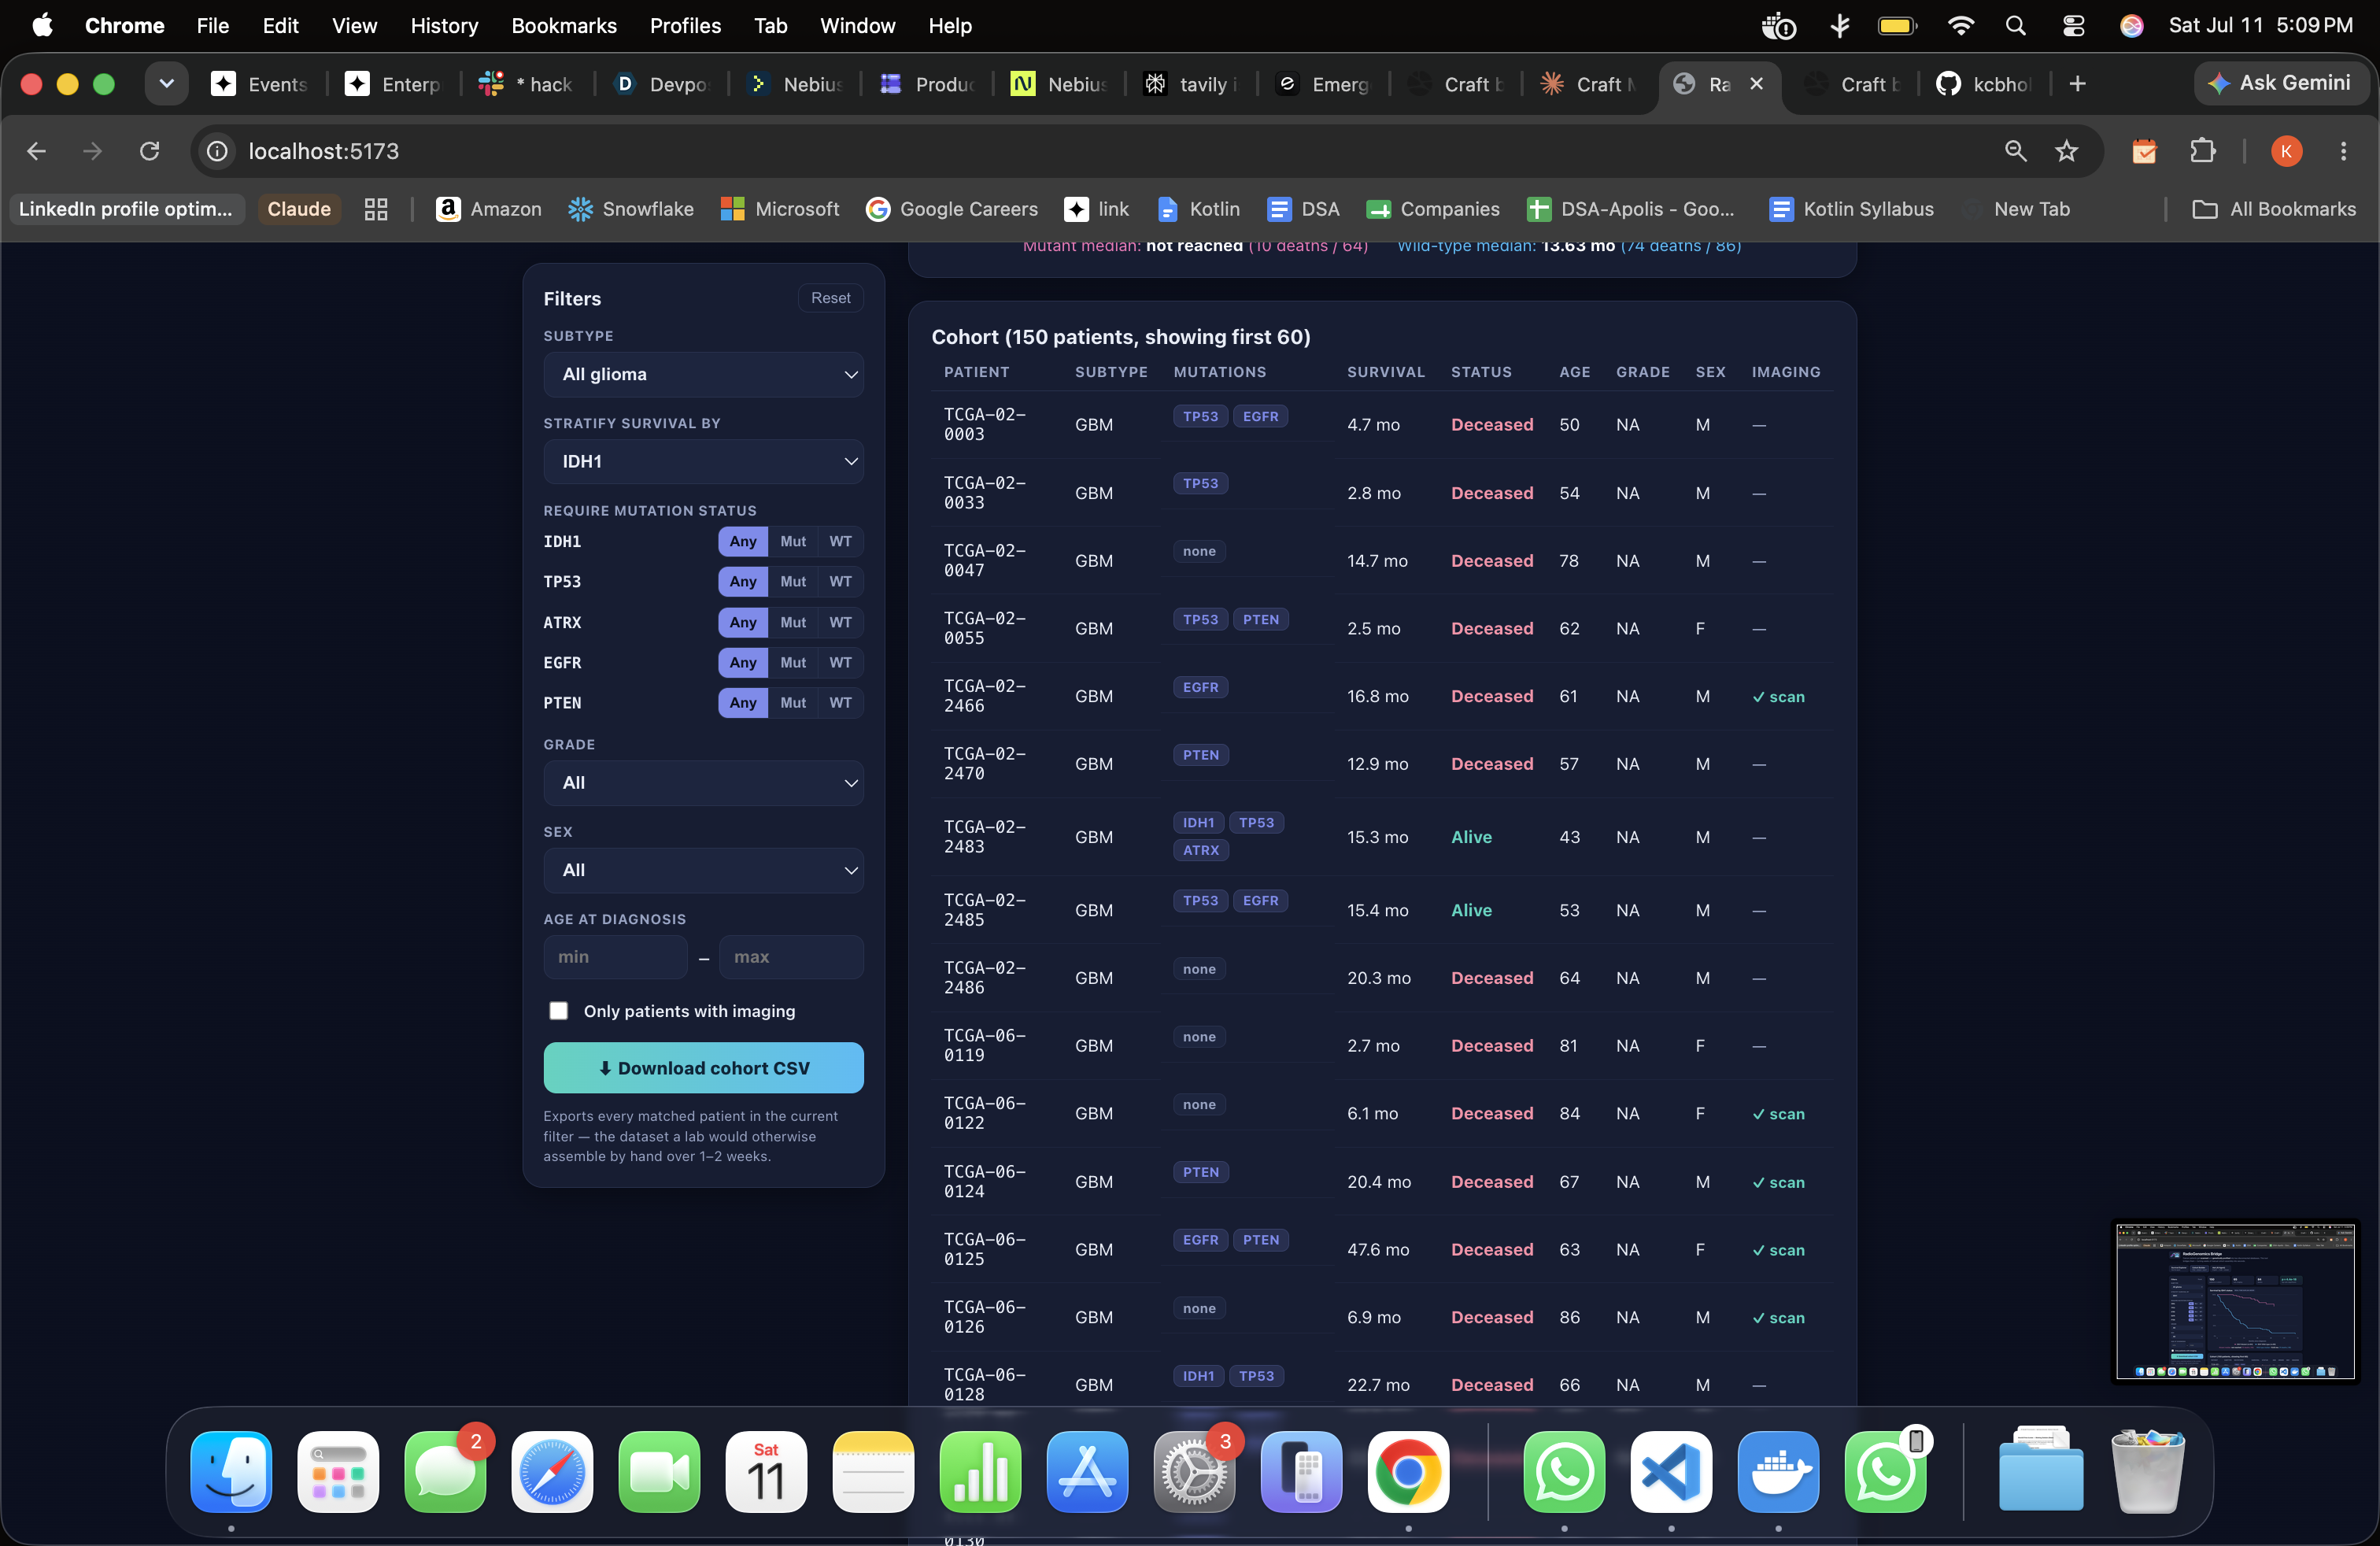The height and width of the screenshot is (1546, 2380).
Task: Click the Kotlin Syllabus bookmark
Action: click(1851, 209)
